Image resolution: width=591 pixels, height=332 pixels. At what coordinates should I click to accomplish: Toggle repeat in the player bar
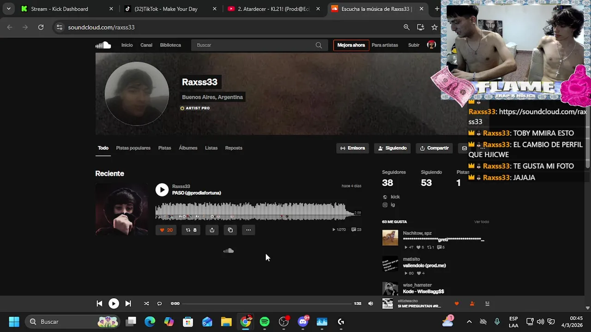(x=159, y=303)
